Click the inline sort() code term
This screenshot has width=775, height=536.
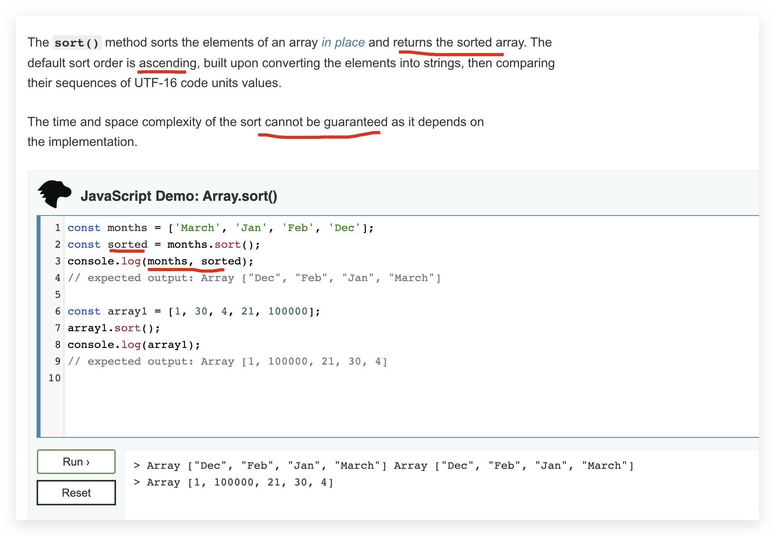click(x=77, y=43)
